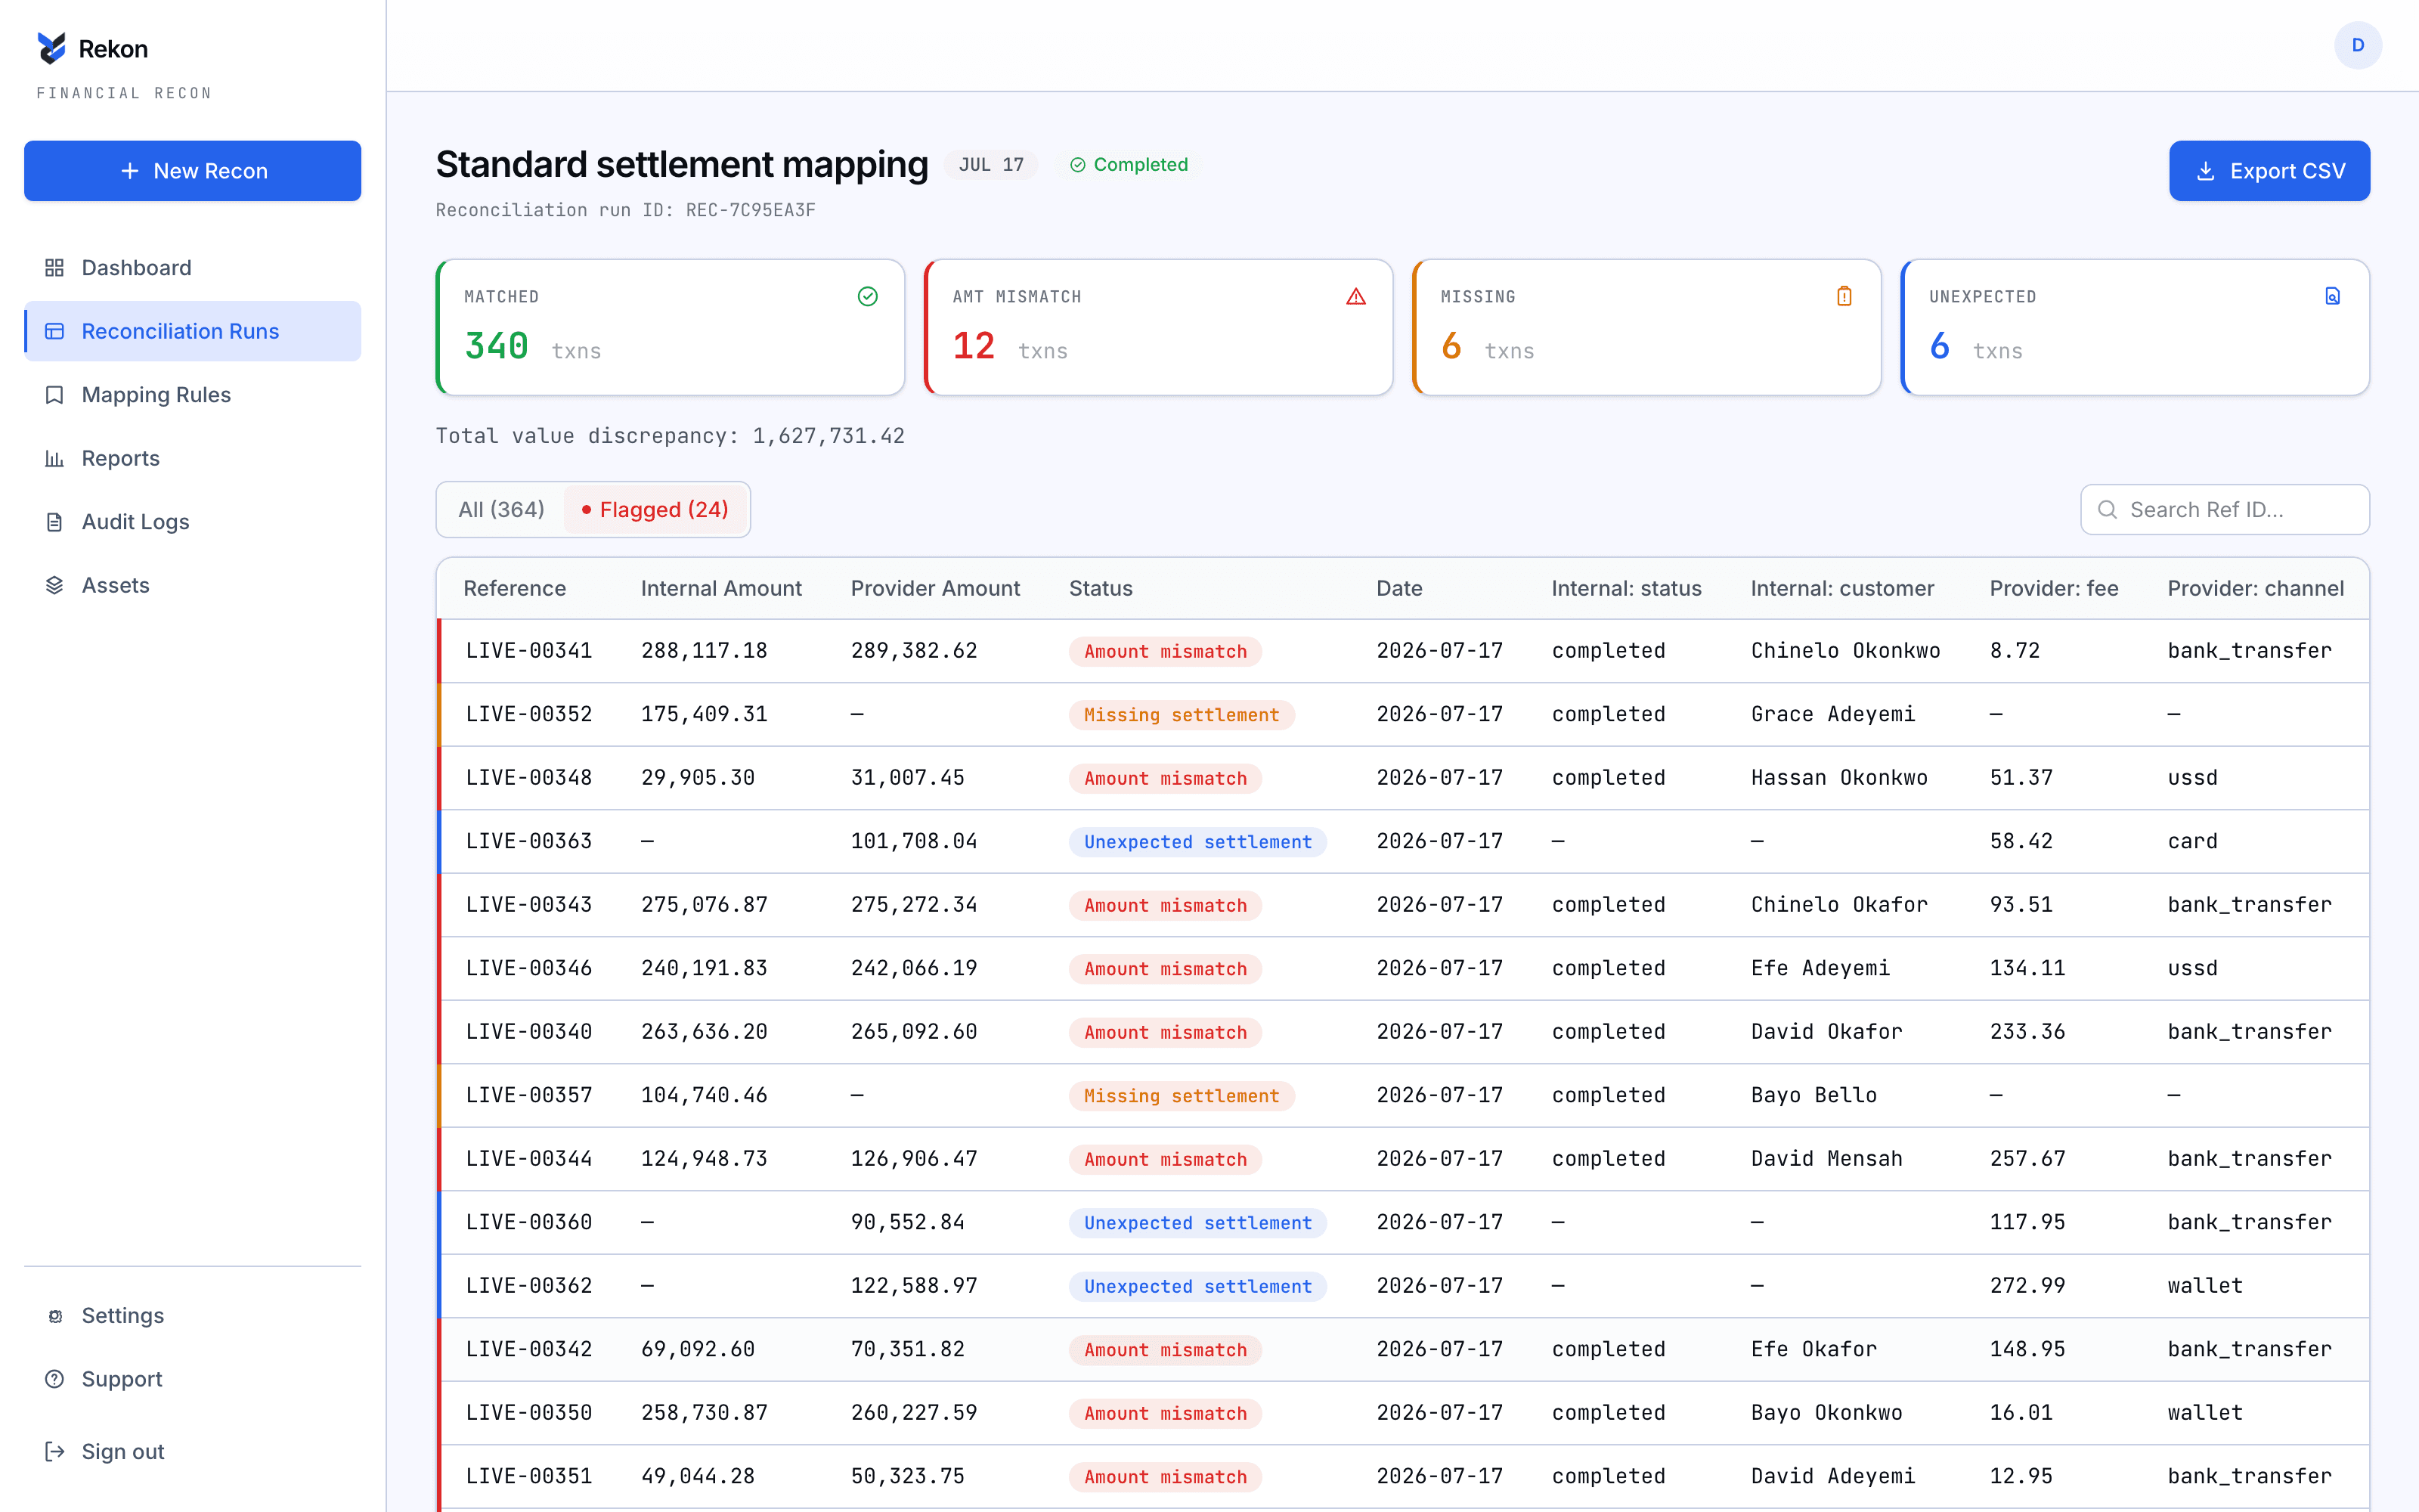Click the JUL 17 date badge
Viewport: 2419px width, 1512px height.
click(x=990, y=165)
